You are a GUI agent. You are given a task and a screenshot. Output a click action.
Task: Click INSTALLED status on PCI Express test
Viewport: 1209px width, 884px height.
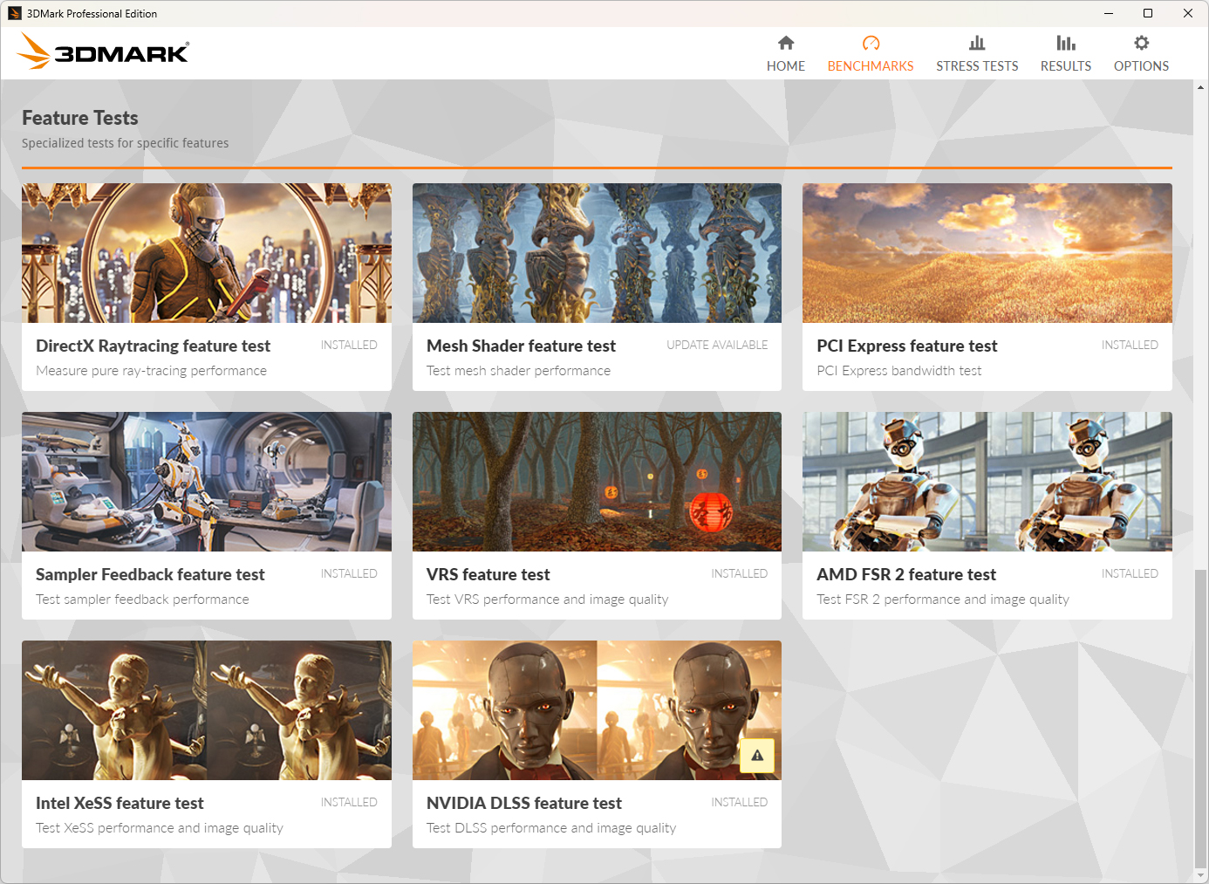tap(1130, 345)
